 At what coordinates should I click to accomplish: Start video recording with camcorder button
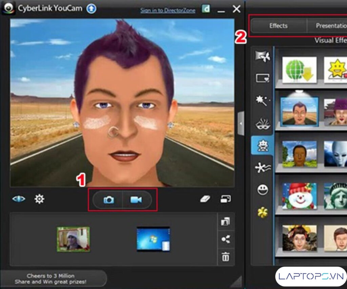(x=136, y=200)
